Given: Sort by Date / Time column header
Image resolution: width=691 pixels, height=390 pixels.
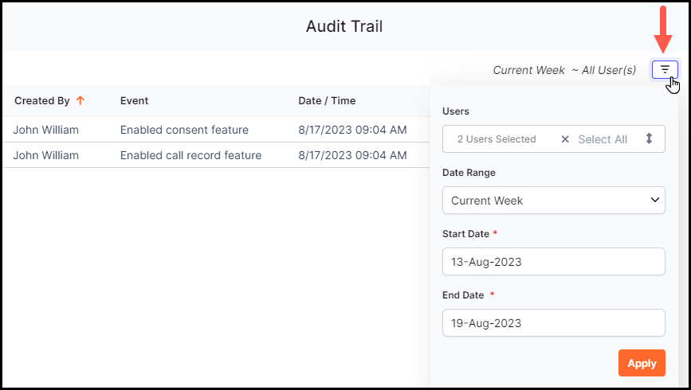Looking at the screenshot, I should tap(327, 100).
